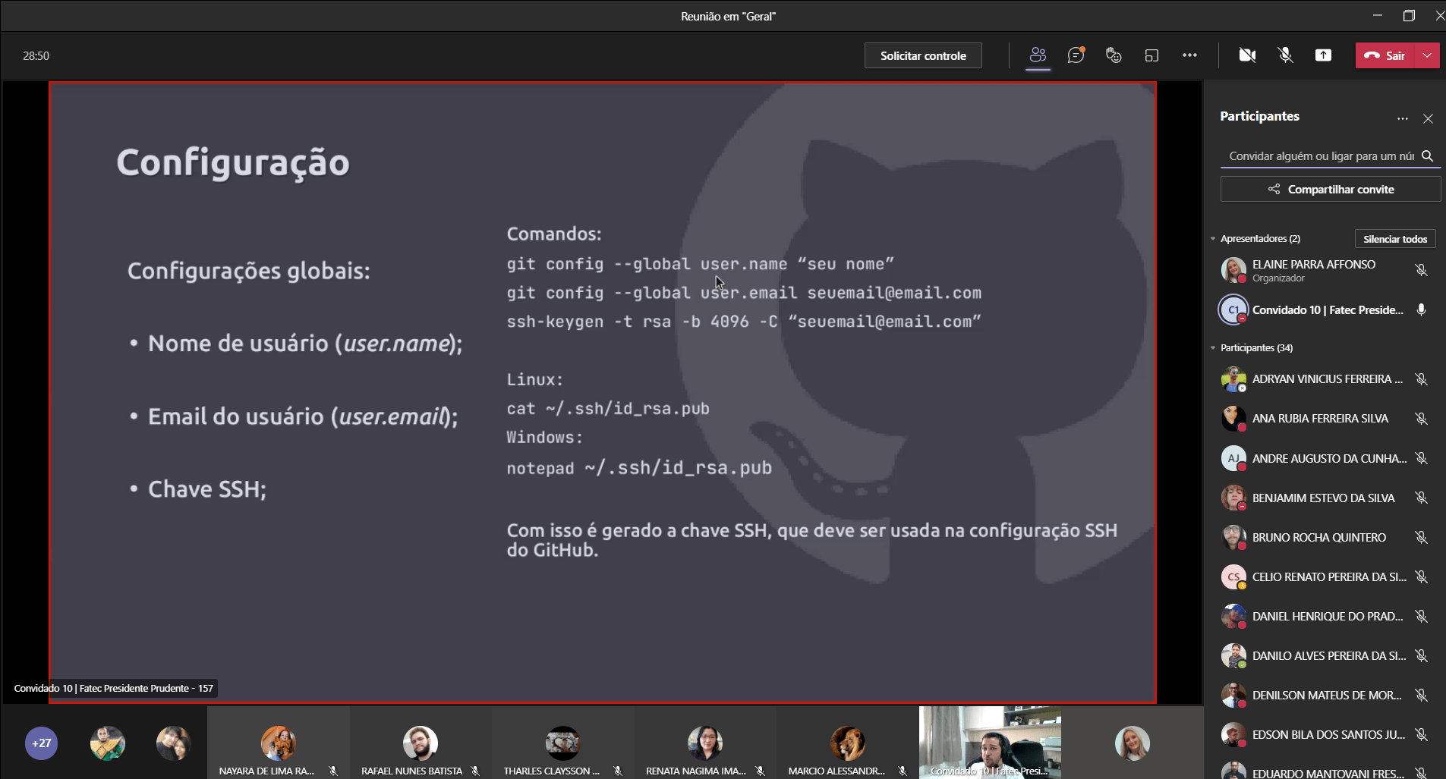Open the more actions ellipsis in toolbar
The image size is (1446, 779).
click(x=1189, y=55)
